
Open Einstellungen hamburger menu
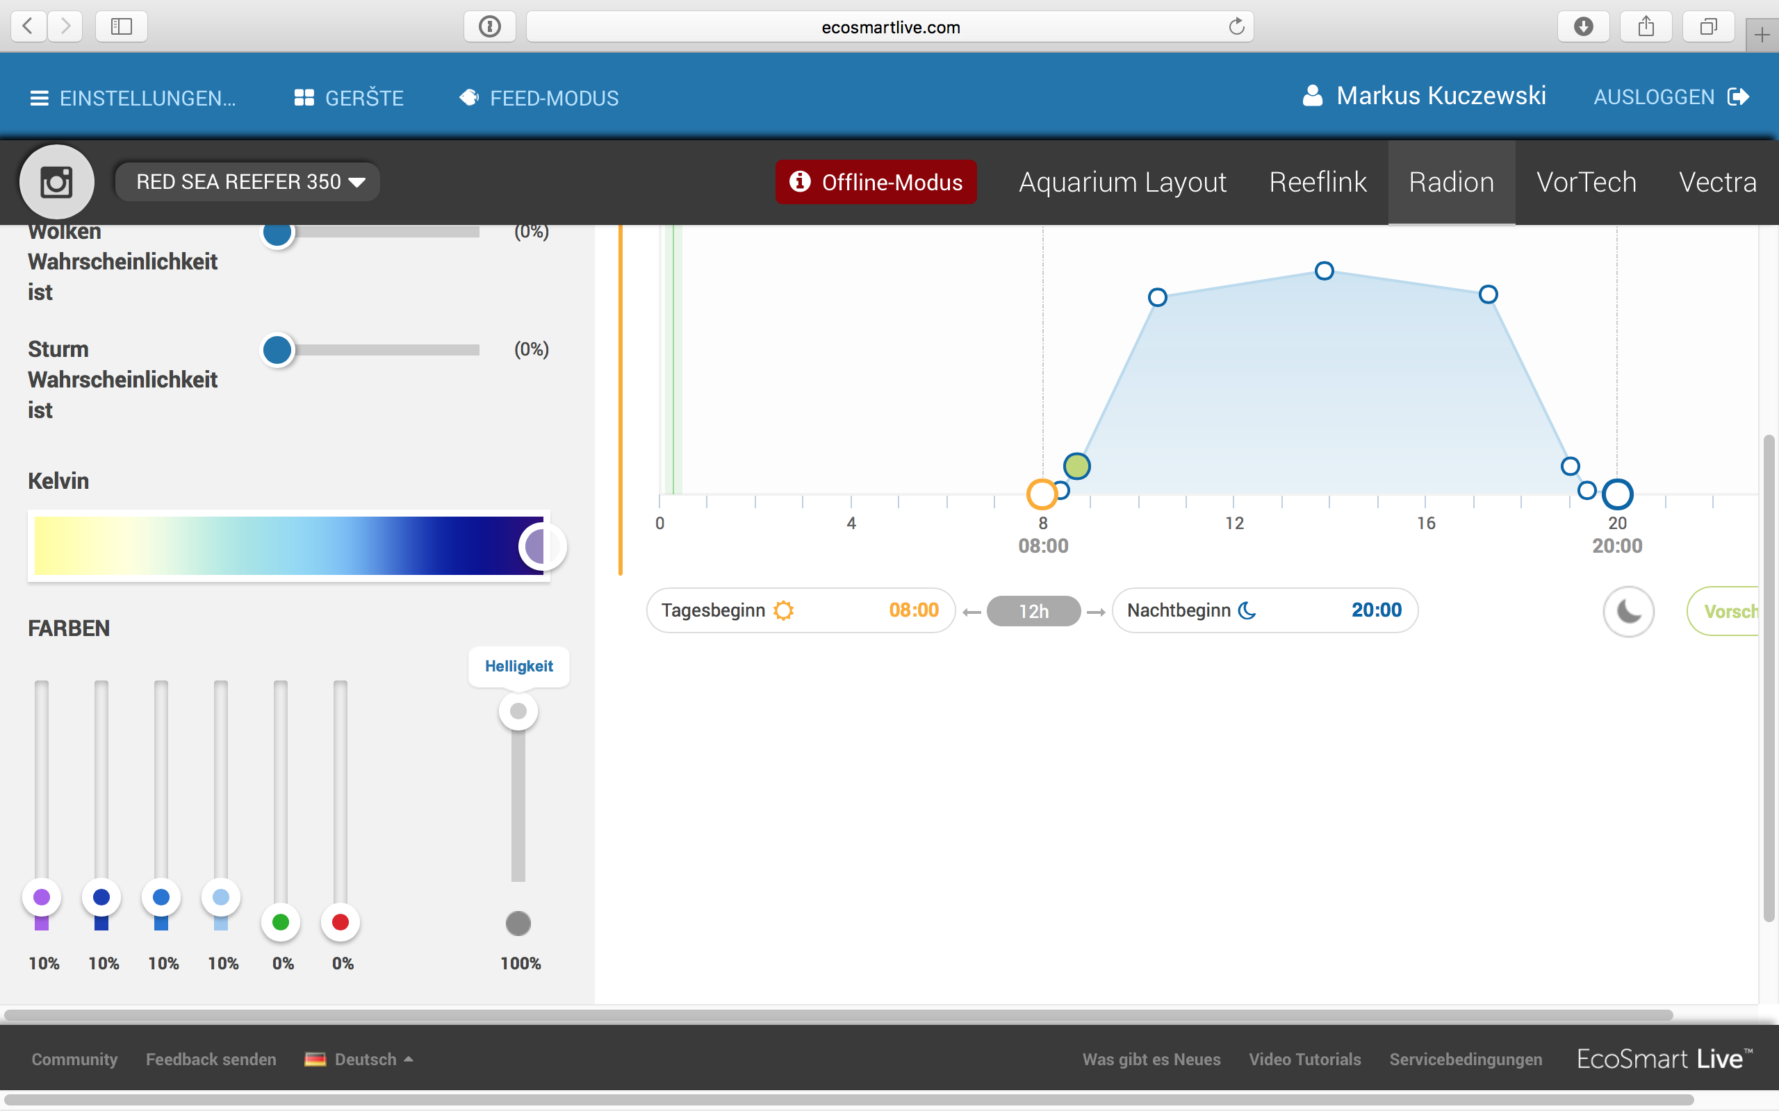click(39, 98)
